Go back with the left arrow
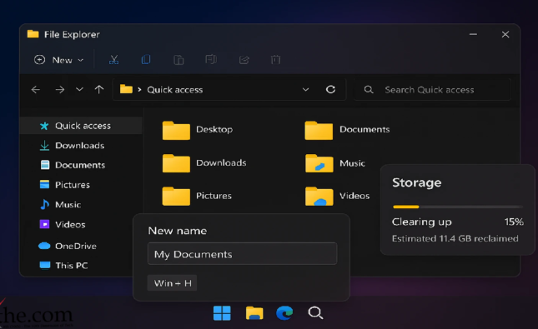Screen dimensions: 538x329 [x=36, y=90]
